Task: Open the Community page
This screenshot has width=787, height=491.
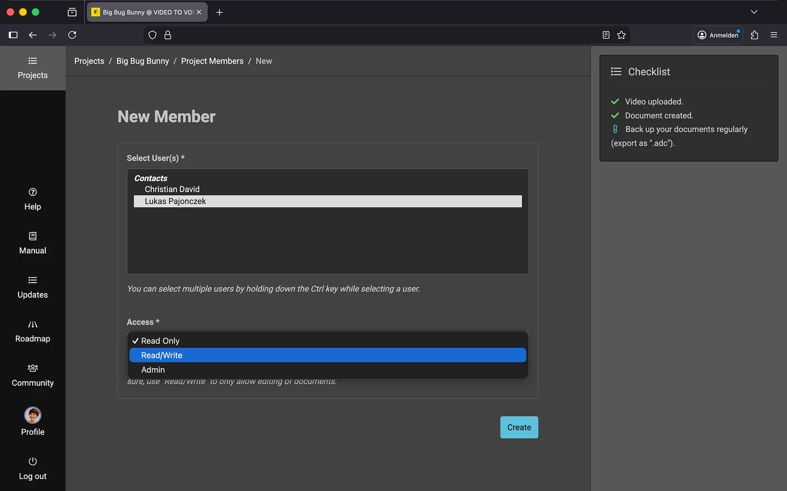Action: [x=32, y=376]
